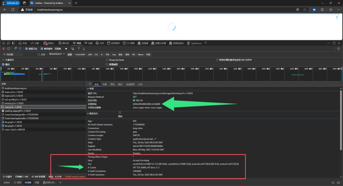
Task: Check the 反转 filter checkbox
Action: point(39,54)
